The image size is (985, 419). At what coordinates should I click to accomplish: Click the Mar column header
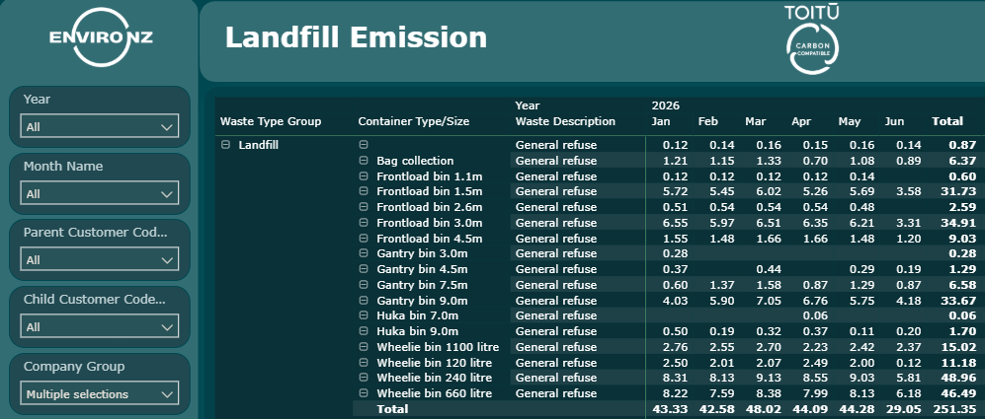(755, 121)
